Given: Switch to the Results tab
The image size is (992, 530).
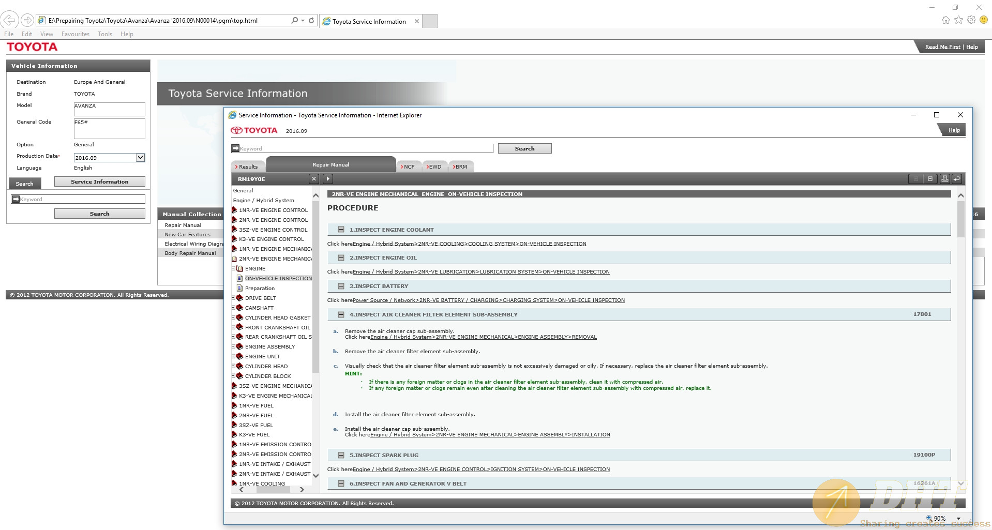Looking at the screenshot, I should [248, 166].
